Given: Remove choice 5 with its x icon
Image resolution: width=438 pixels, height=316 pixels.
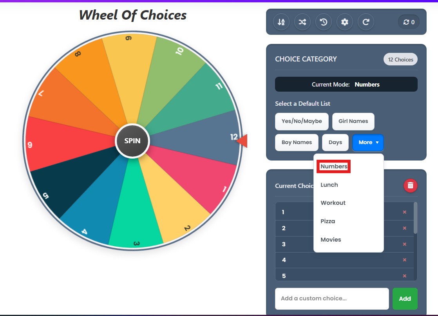Looking at the screenshot, I should [x=404, y=276].
